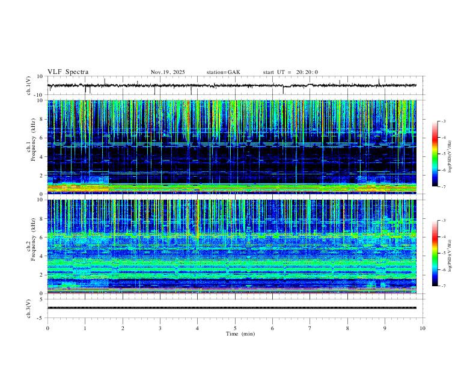Click the "-5" tick on ch.3(V) axis
Viewport: 476px width, 368px height.
point(41,318)
